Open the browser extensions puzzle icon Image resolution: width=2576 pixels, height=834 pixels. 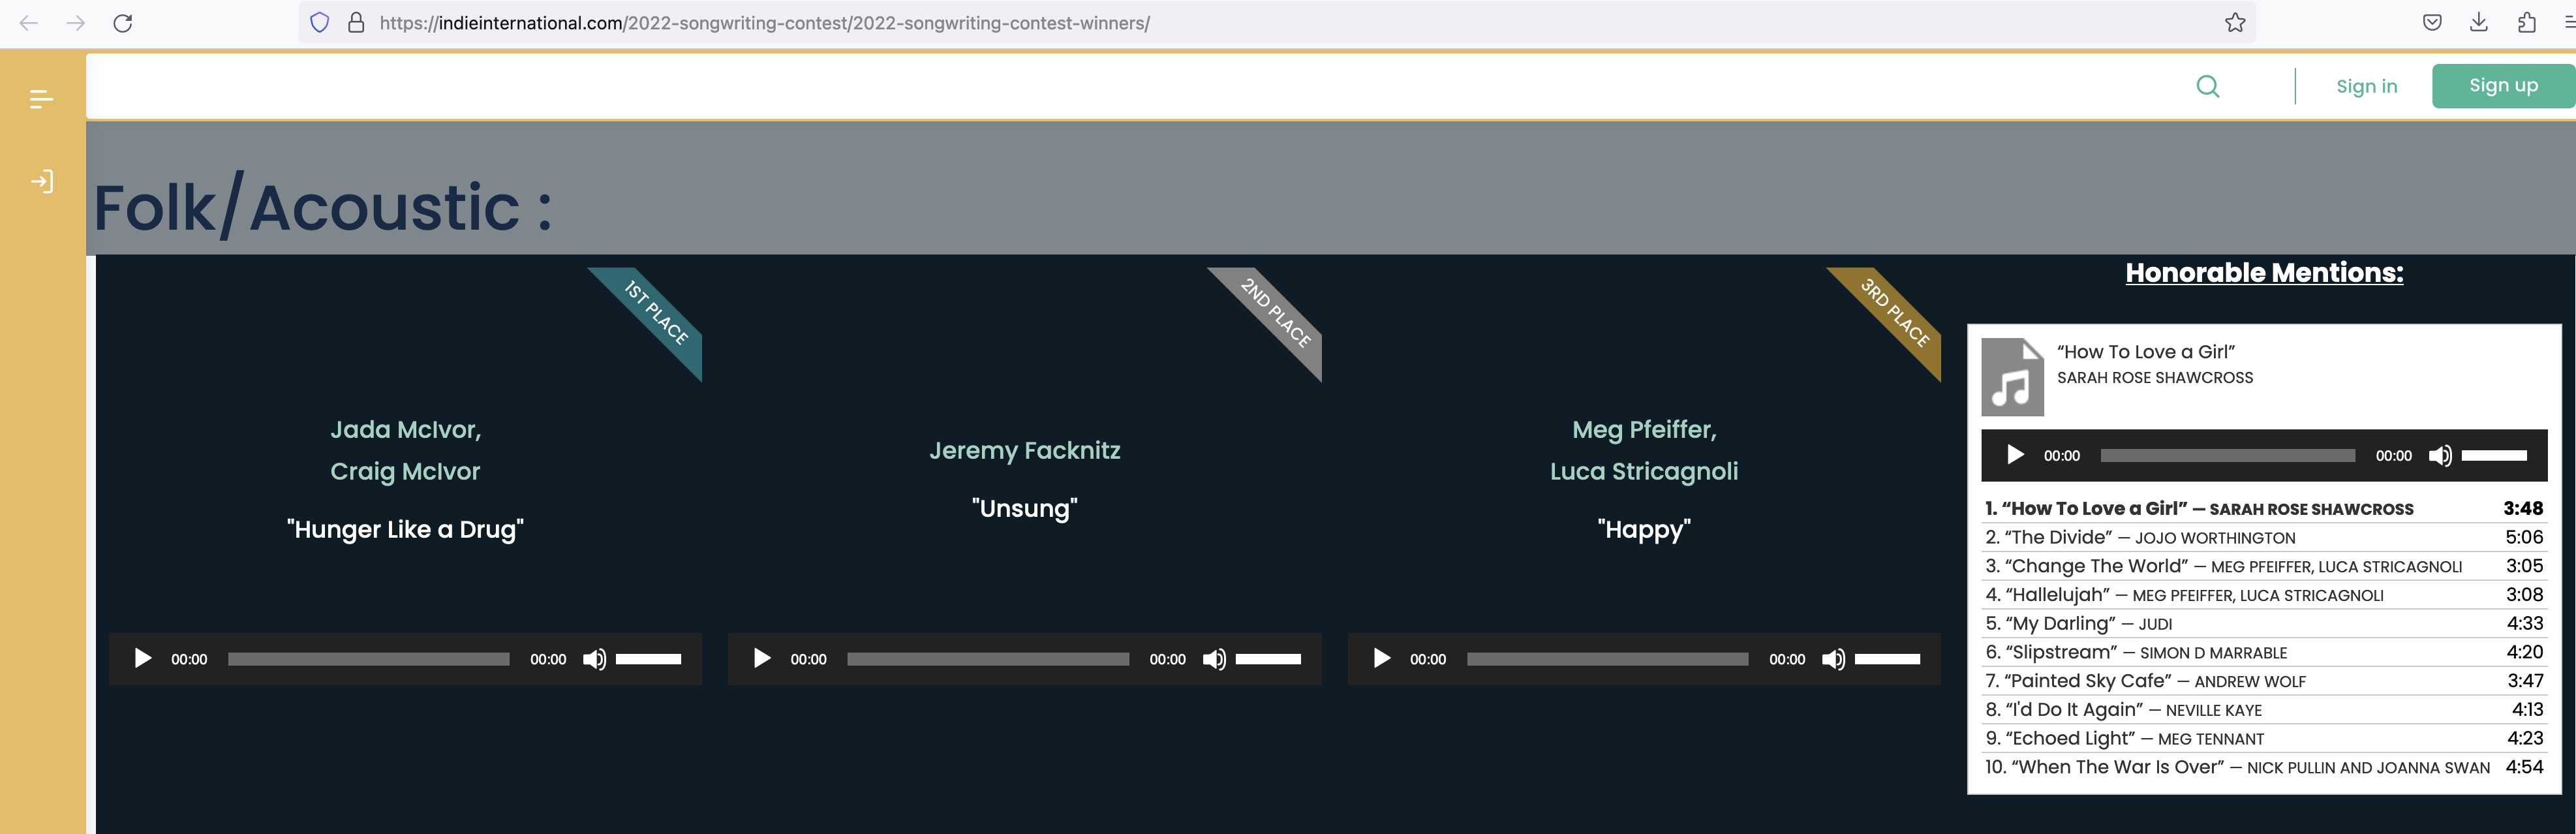click(2526, 23)
